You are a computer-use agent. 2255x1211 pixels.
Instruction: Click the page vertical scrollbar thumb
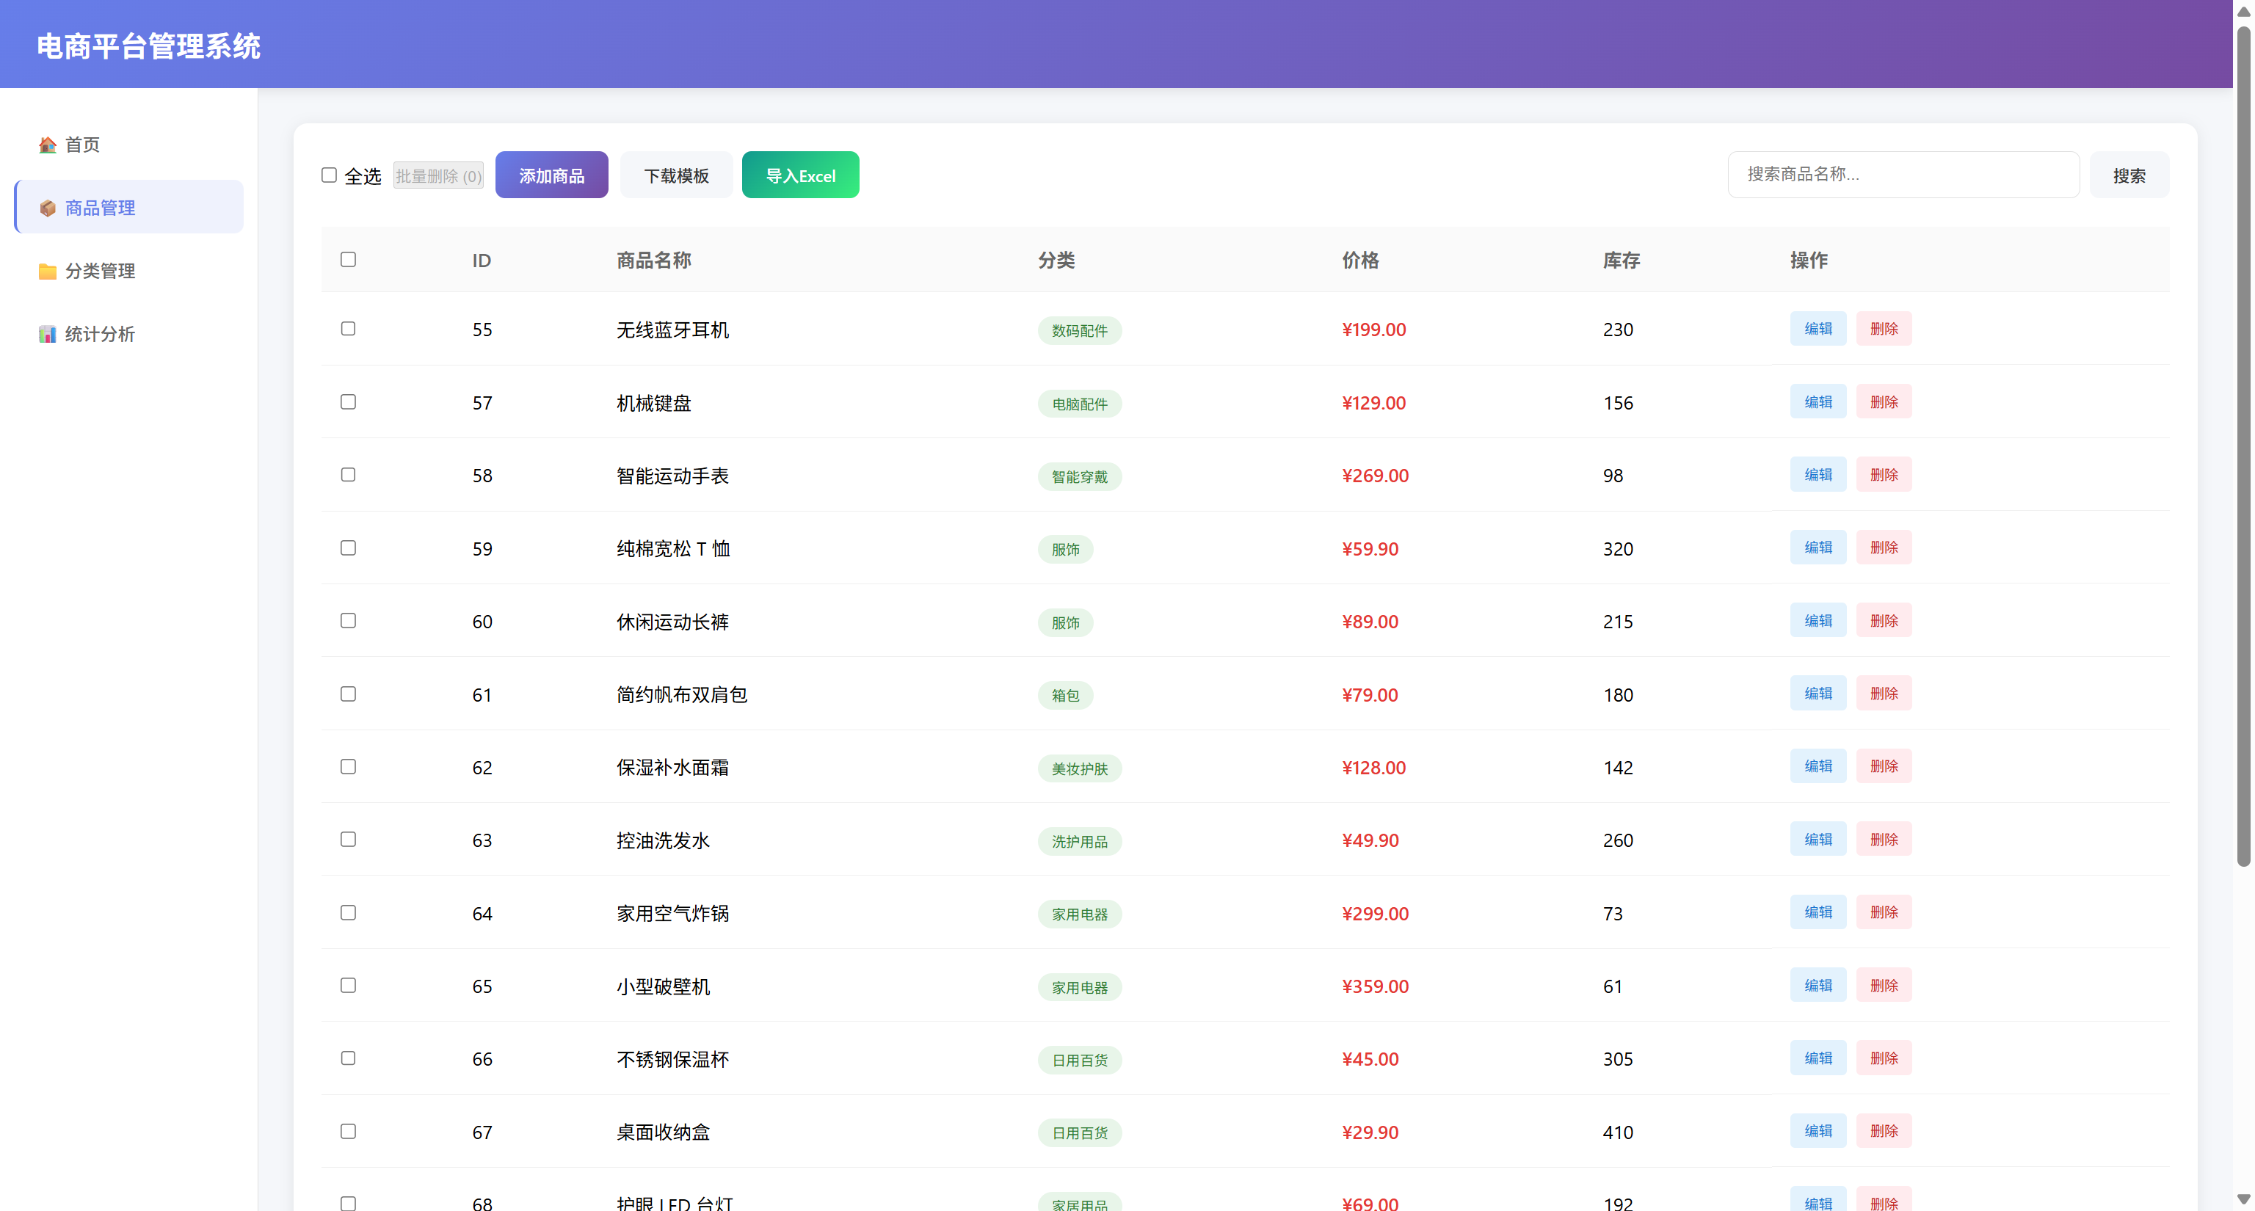click(2243, 446)
